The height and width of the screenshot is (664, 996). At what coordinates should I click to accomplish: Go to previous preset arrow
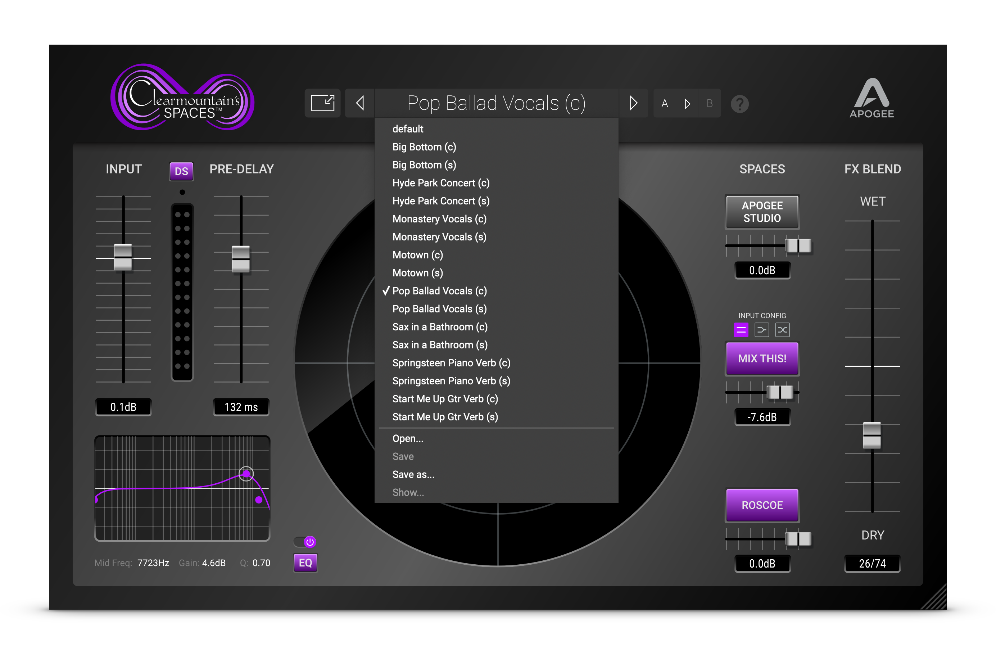[360, 103]
